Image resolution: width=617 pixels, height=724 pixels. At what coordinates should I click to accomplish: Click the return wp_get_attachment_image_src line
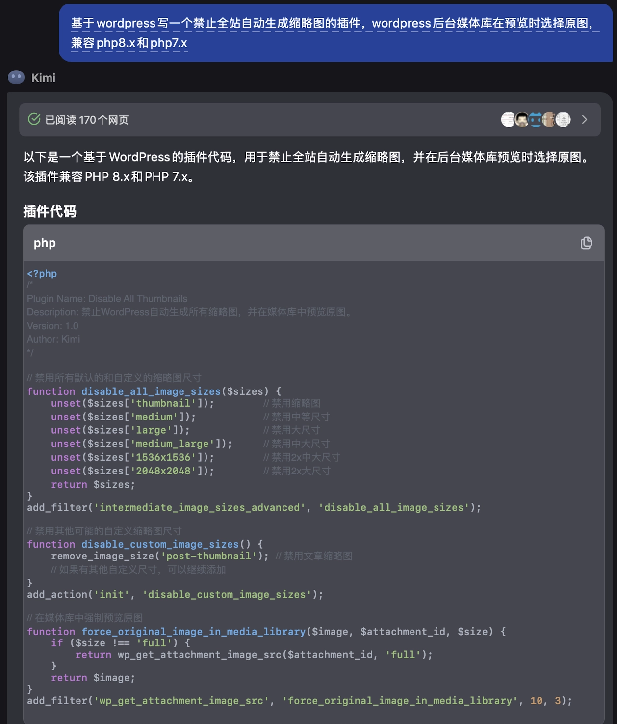coord(254,655)
